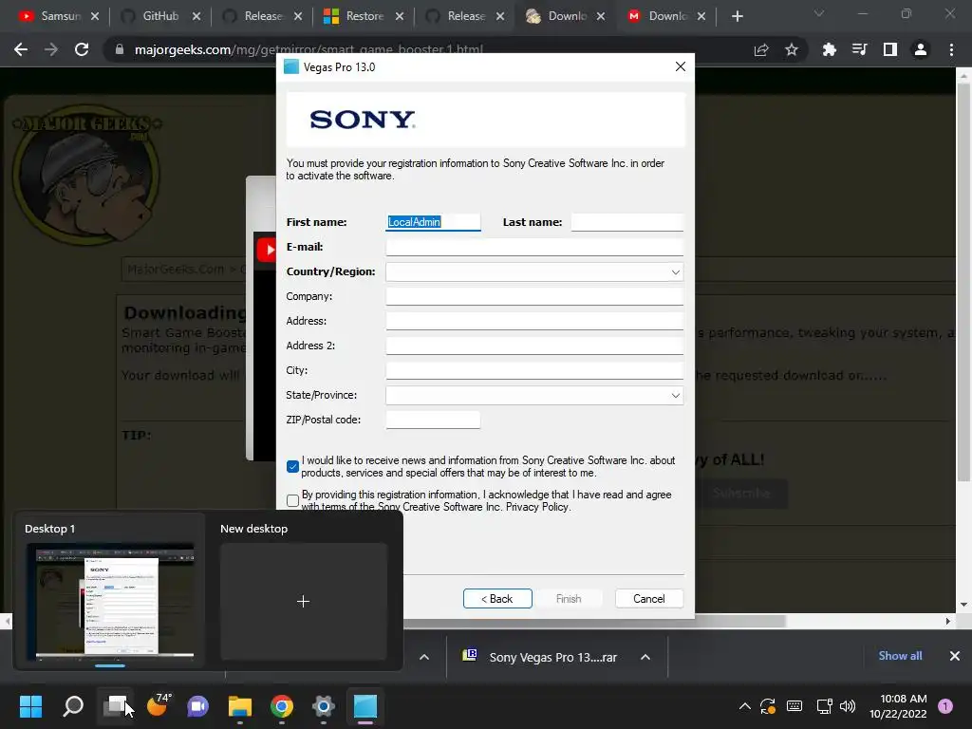
Task: Click the sync update tray icon
Action: [768, 706]
